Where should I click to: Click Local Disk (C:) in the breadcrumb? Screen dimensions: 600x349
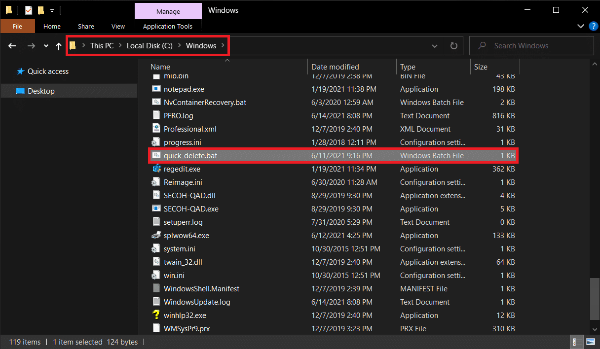(x=149, y=46)
